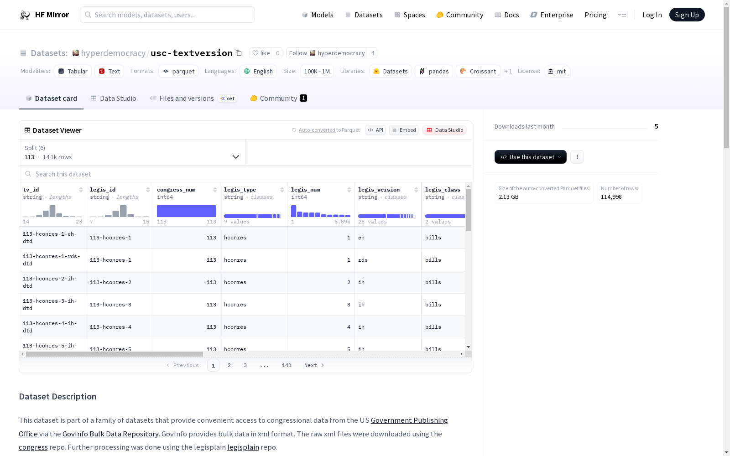Screen dimensions: 730x456
Task: Click the pandas library tag
Action: 434,71
